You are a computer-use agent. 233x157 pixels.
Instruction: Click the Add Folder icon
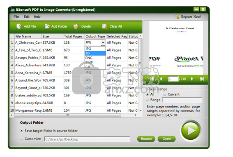47,26
